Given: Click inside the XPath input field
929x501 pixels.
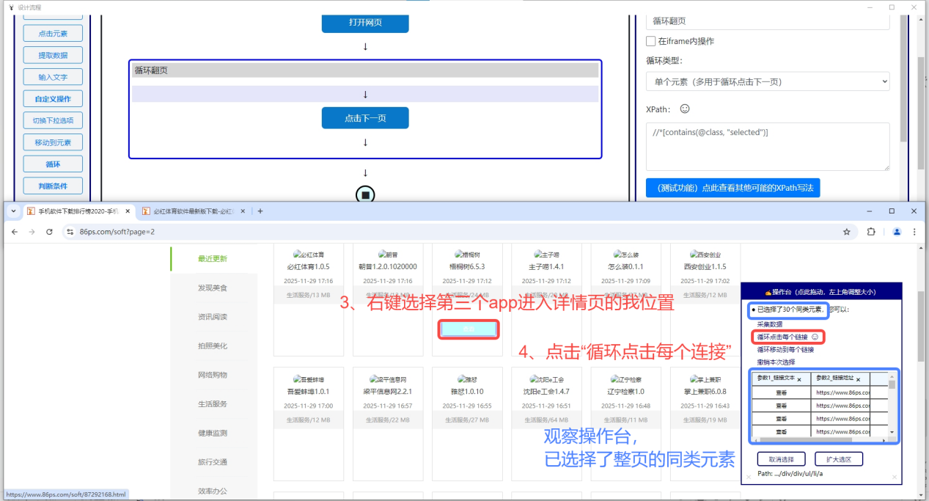Looking at the screenshot, I should click(766, 147).
